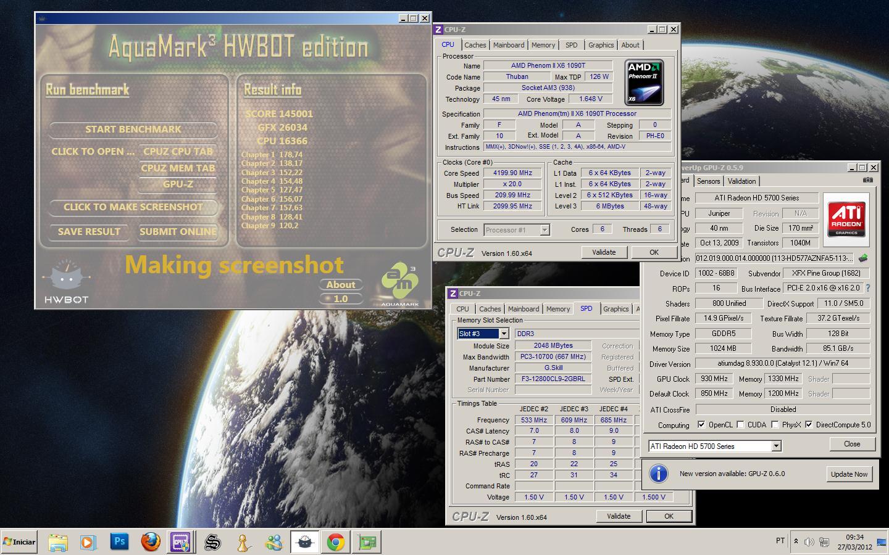Click Validate in top CPU-Z window
Image resolution: width=889 pixels, height=555 pixels.
tap(604, 252)
